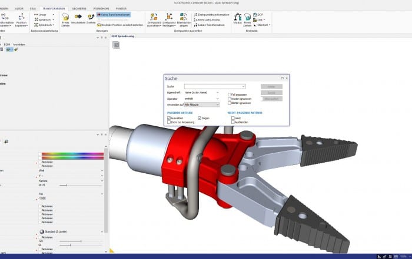
Task: Activate the Drehen rotate tool
Action: [91, 19]
